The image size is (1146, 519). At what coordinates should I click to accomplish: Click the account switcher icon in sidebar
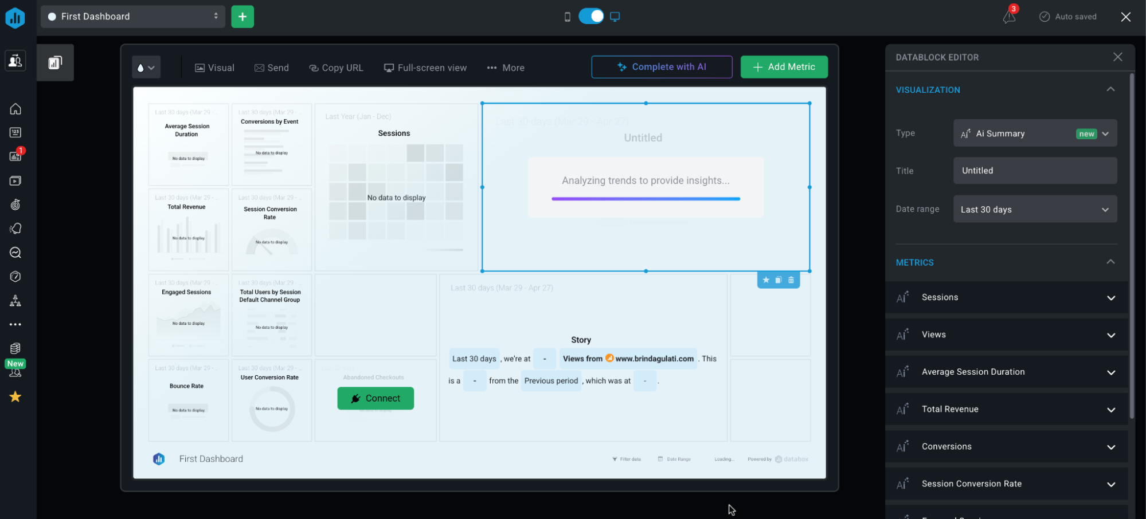click(15, 61)
